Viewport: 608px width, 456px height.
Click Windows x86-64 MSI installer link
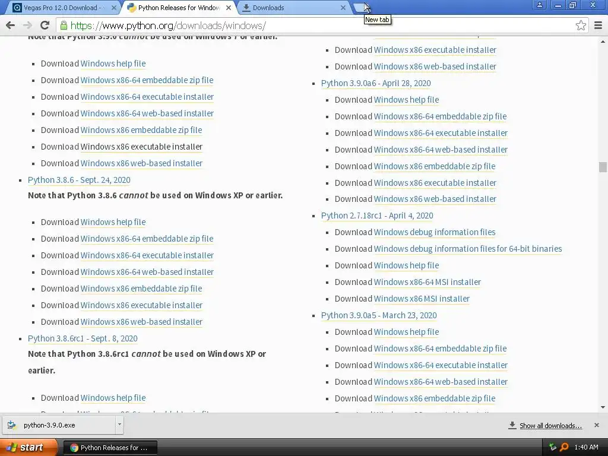[427, 282]
